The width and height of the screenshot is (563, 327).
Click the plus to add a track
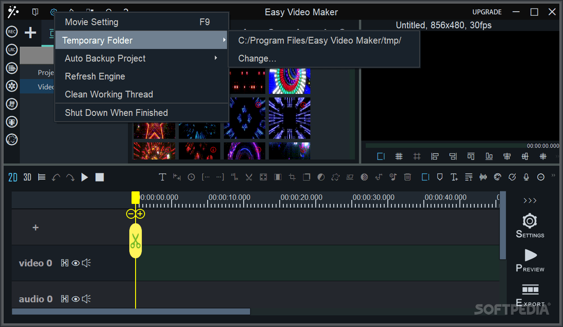[36, 228]
